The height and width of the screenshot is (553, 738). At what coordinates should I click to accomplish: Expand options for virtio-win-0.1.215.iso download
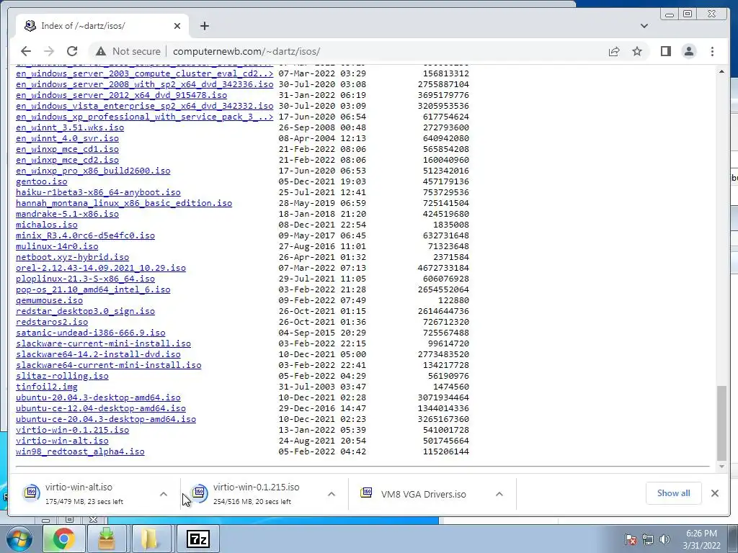click(x=332, y=494)
